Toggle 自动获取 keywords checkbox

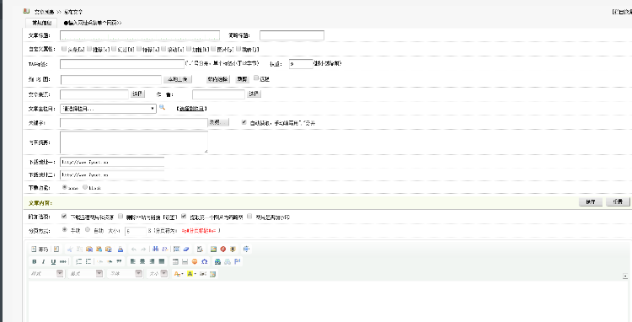click(x=244, y=122)
